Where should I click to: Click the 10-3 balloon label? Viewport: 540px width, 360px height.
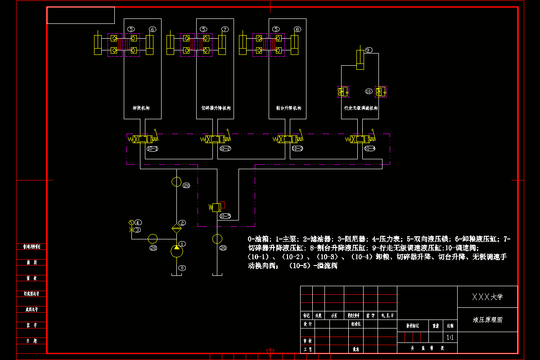pyautogui.click(x=298, y=148)
